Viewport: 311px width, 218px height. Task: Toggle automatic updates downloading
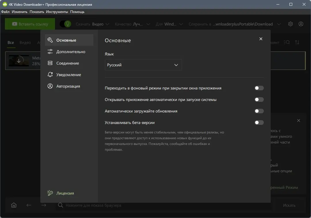[258, 111]
